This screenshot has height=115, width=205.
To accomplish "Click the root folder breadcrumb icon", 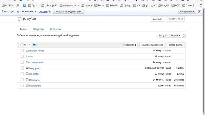I will (x=34, y=45).
